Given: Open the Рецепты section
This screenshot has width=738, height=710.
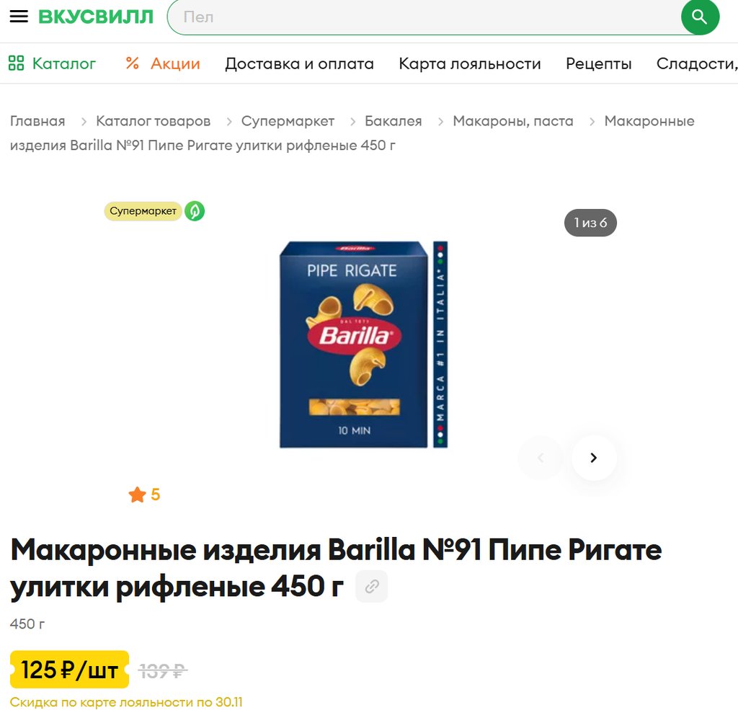Looking at the screenshot, I should point(599,63).
